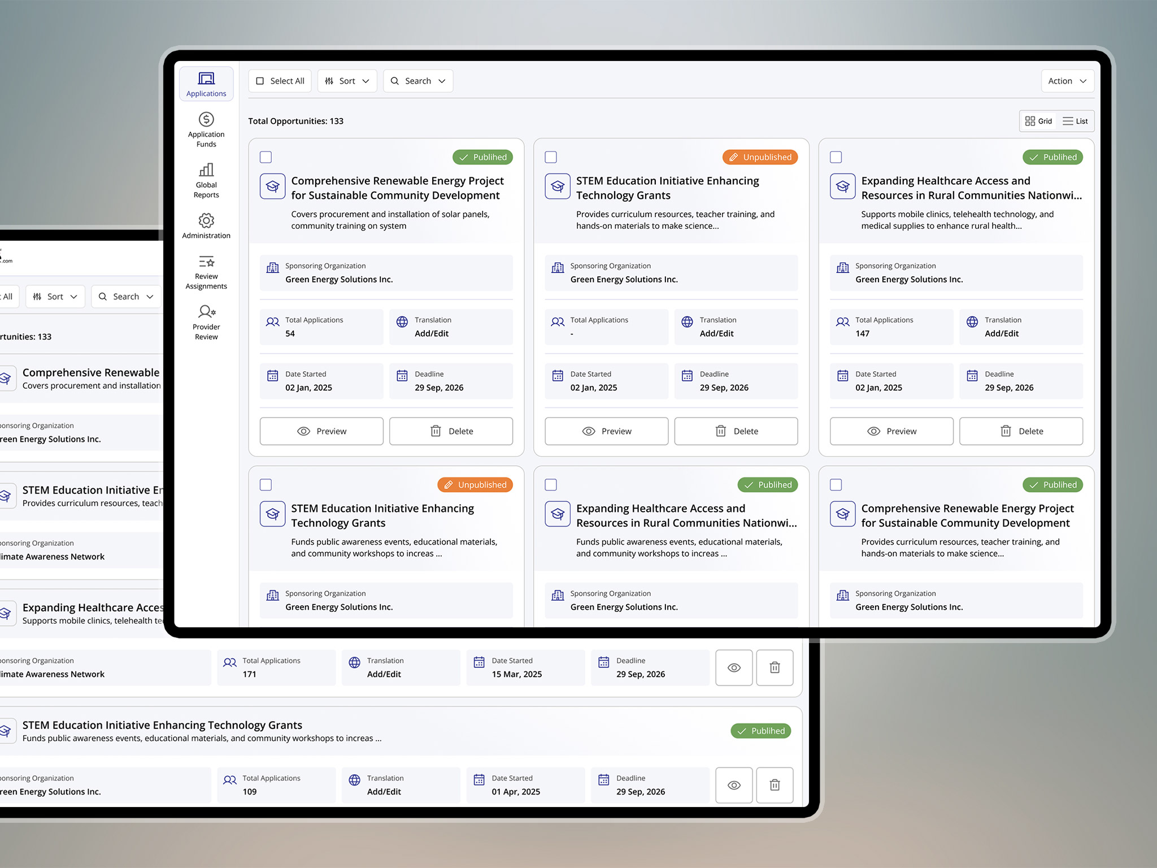Tick checkbox on first Renewable Energy card
Screen dimensions: 1157x868
[x=266, y=157]
